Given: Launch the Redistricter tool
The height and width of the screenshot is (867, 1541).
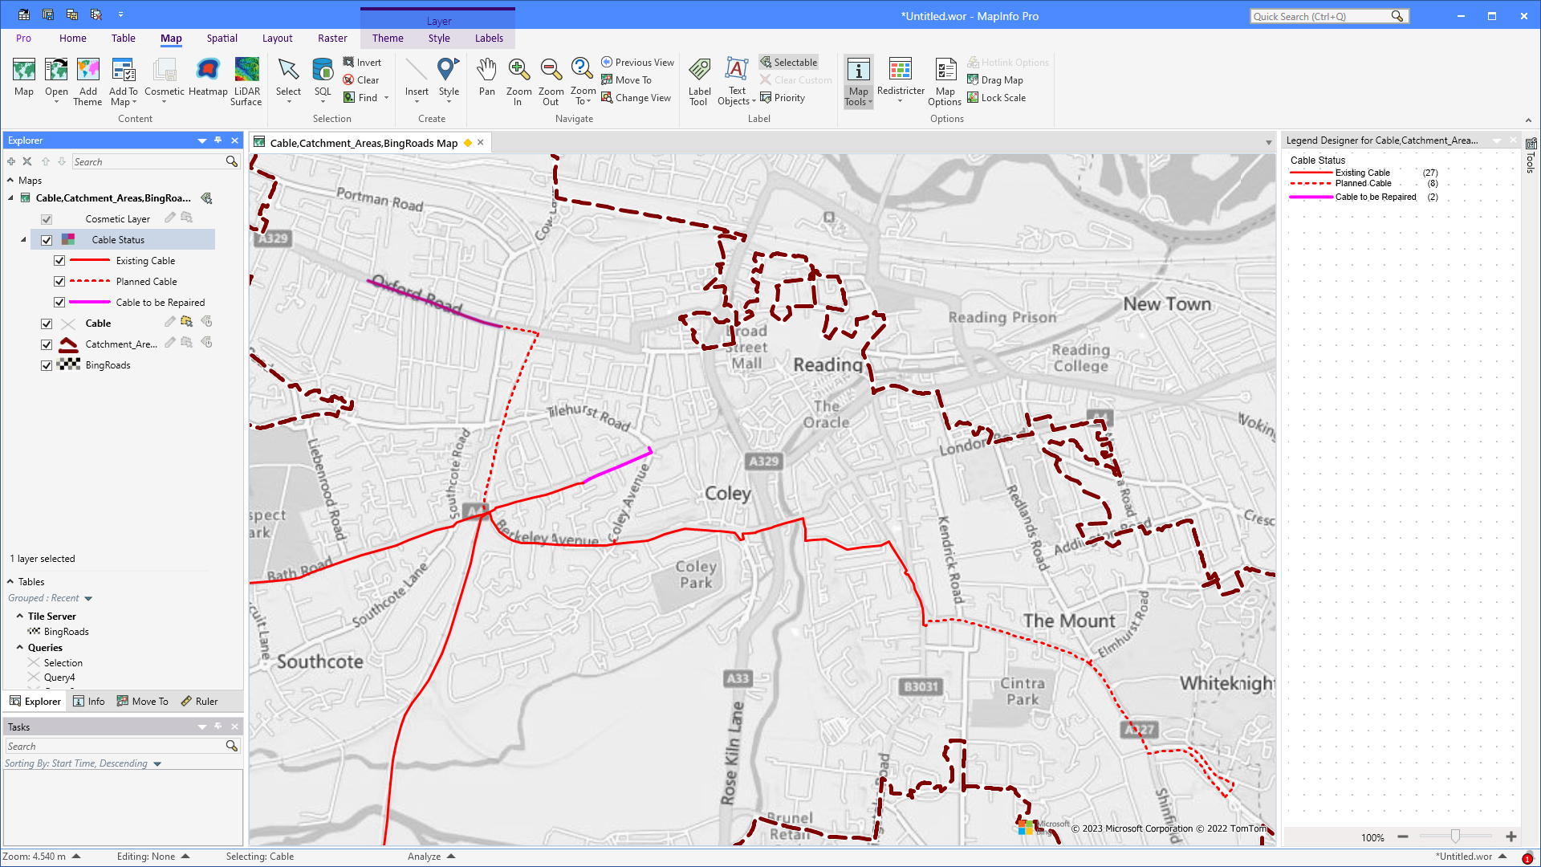Looking at the screenshot, I should pos(901,80).
